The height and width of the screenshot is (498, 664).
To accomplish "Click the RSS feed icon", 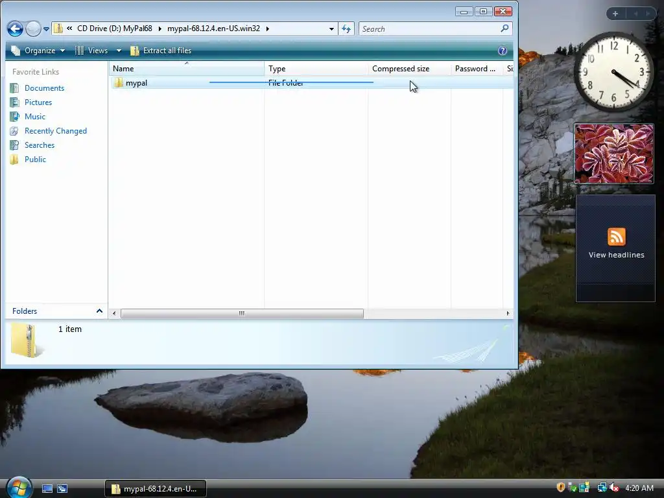I will tap(616, 237).
